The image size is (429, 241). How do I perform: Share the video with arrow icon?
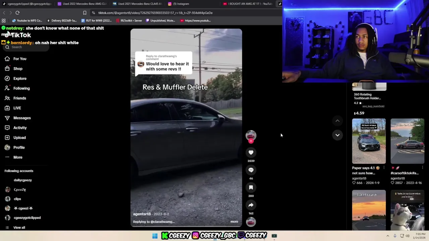[x=251, y=205]
